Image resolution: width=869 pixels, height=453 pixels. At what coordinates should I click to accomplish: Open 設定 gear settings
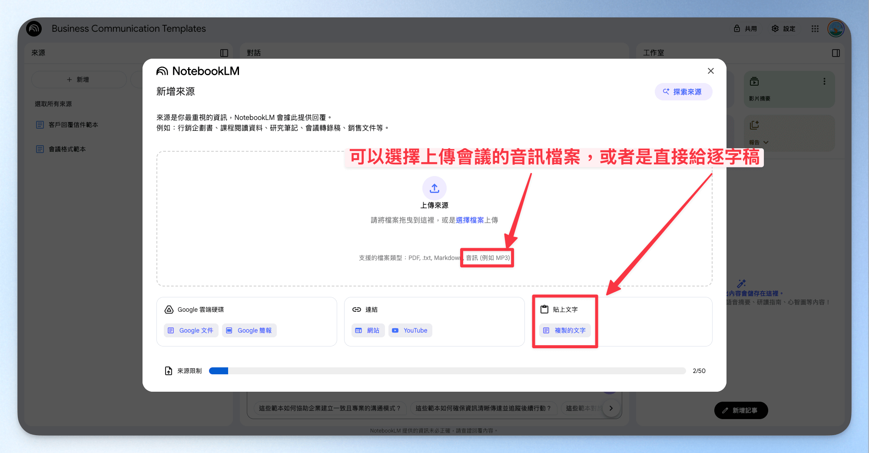click(x=783, y=29)
